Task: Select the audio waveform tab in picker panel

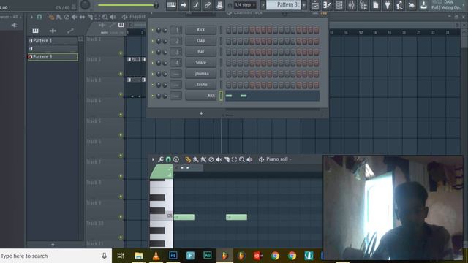Action: pos(53,31)
